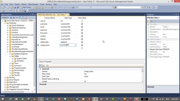
Task: Pin the Object Explorer panel
Action: point(33,15)
